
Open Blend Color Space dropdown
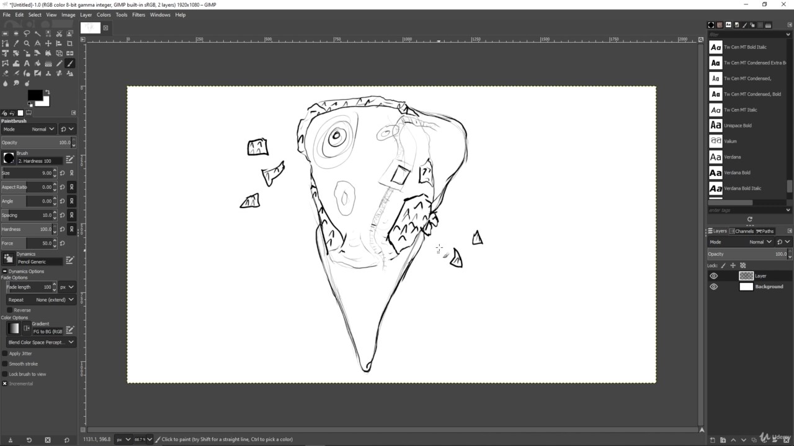(x=41, y=342)
